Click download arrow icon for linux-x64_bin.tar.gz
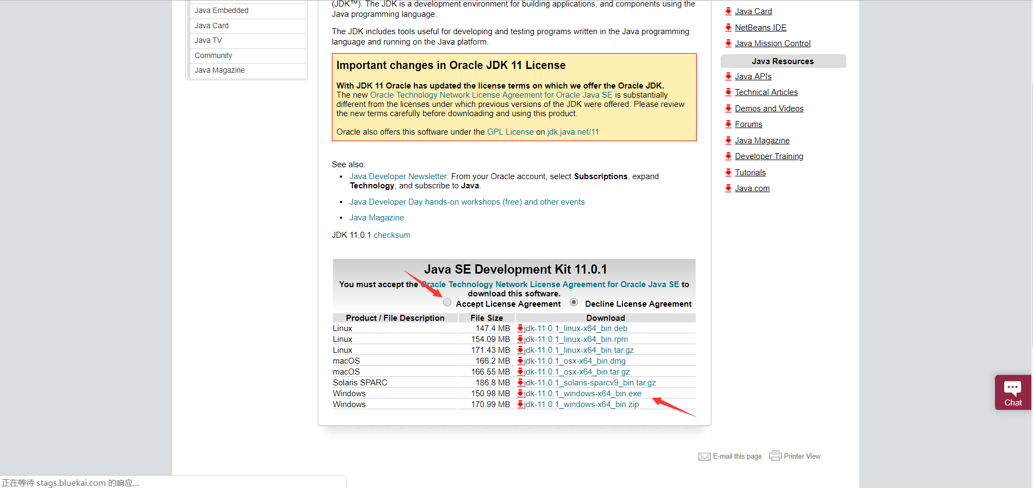The height and width of the screenshot is (488, 1033). point(520,350)
